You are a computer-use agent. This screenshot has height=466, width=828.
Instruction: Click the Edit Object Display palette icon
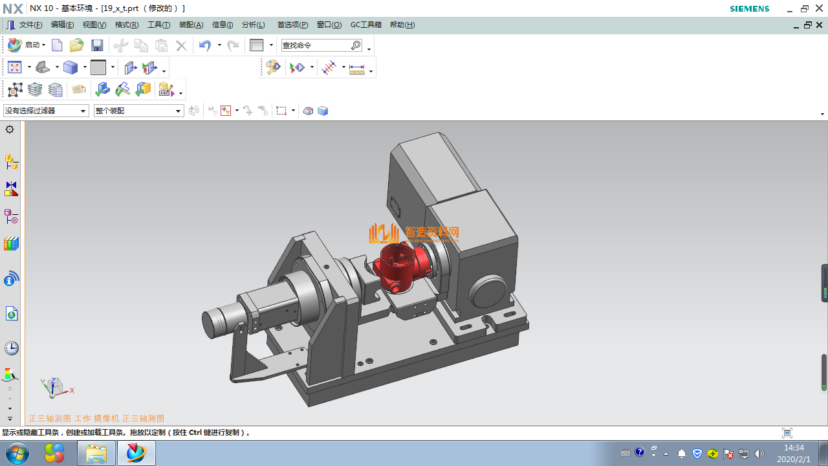click(x=273, y=67)
